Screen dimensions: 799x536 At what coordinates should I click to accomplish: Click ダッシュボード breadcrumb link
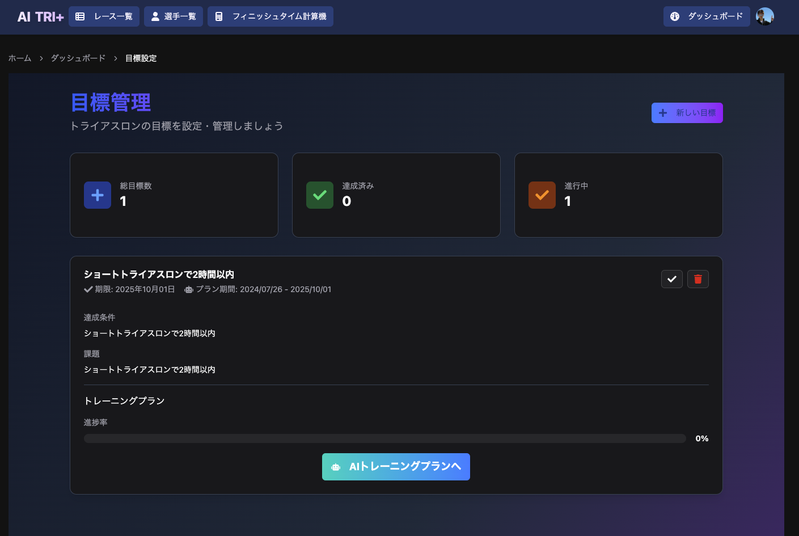pos(78,58)
